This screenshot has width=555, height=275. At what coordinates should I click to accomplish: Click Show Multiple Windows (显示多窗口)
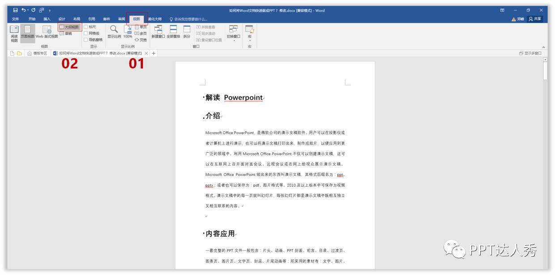pos(530,53)
